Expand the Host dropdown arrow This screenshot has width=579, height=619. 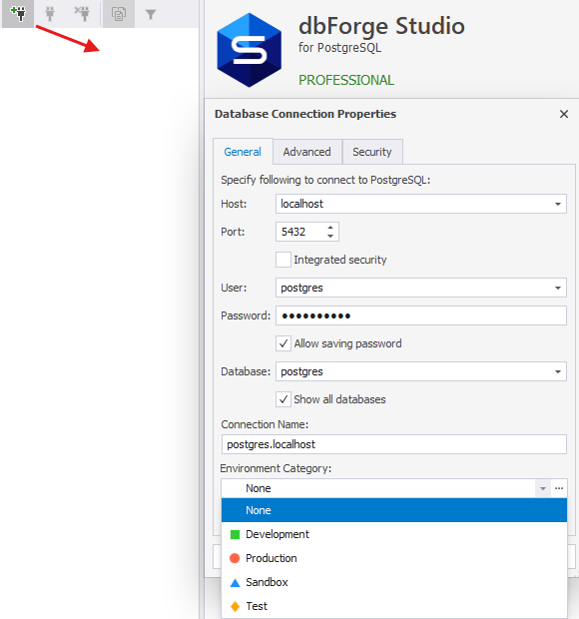point(558,204)
